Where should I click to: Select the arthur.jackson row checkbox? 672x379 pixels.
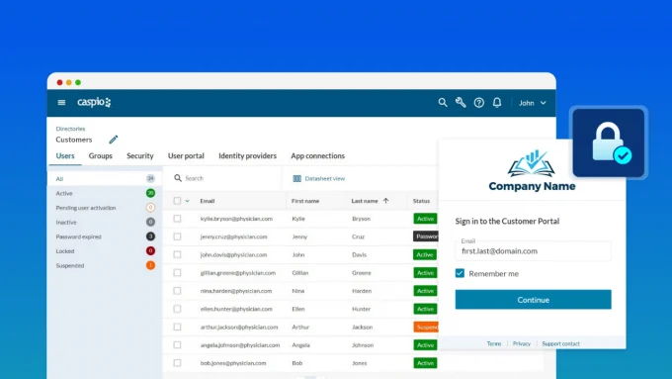[x=177, y=327]
